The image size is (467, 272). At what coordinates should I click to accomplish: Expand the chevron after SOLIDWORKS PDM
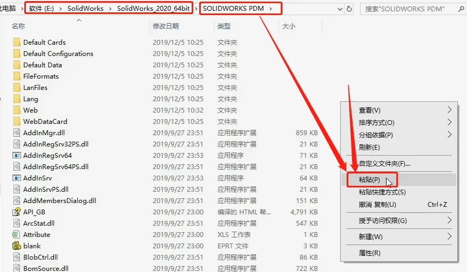(270, 9)
